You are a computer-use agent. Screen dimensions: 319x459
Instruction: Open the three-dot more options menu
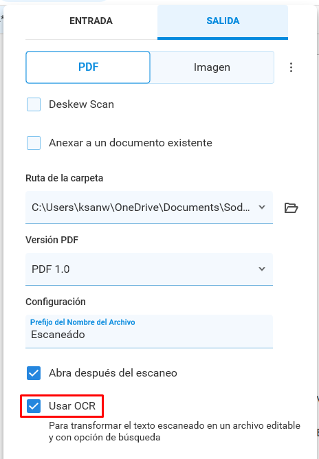coord(291,67)
